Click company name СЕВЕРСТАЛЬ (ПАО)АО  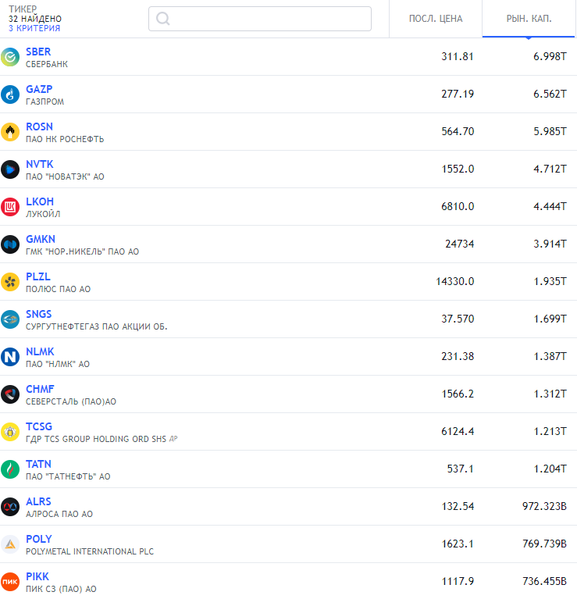[70, 401]
